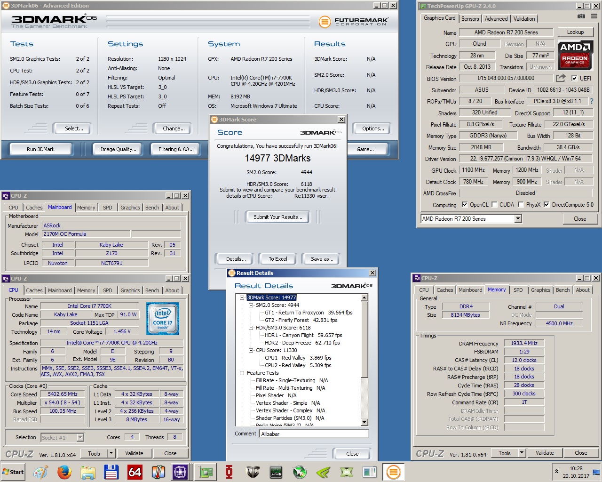Image resolution: width=602 pixels, height=482 pixels.
Task: Click the red I-shaped taskbar icon
Action: pos(229,472)
